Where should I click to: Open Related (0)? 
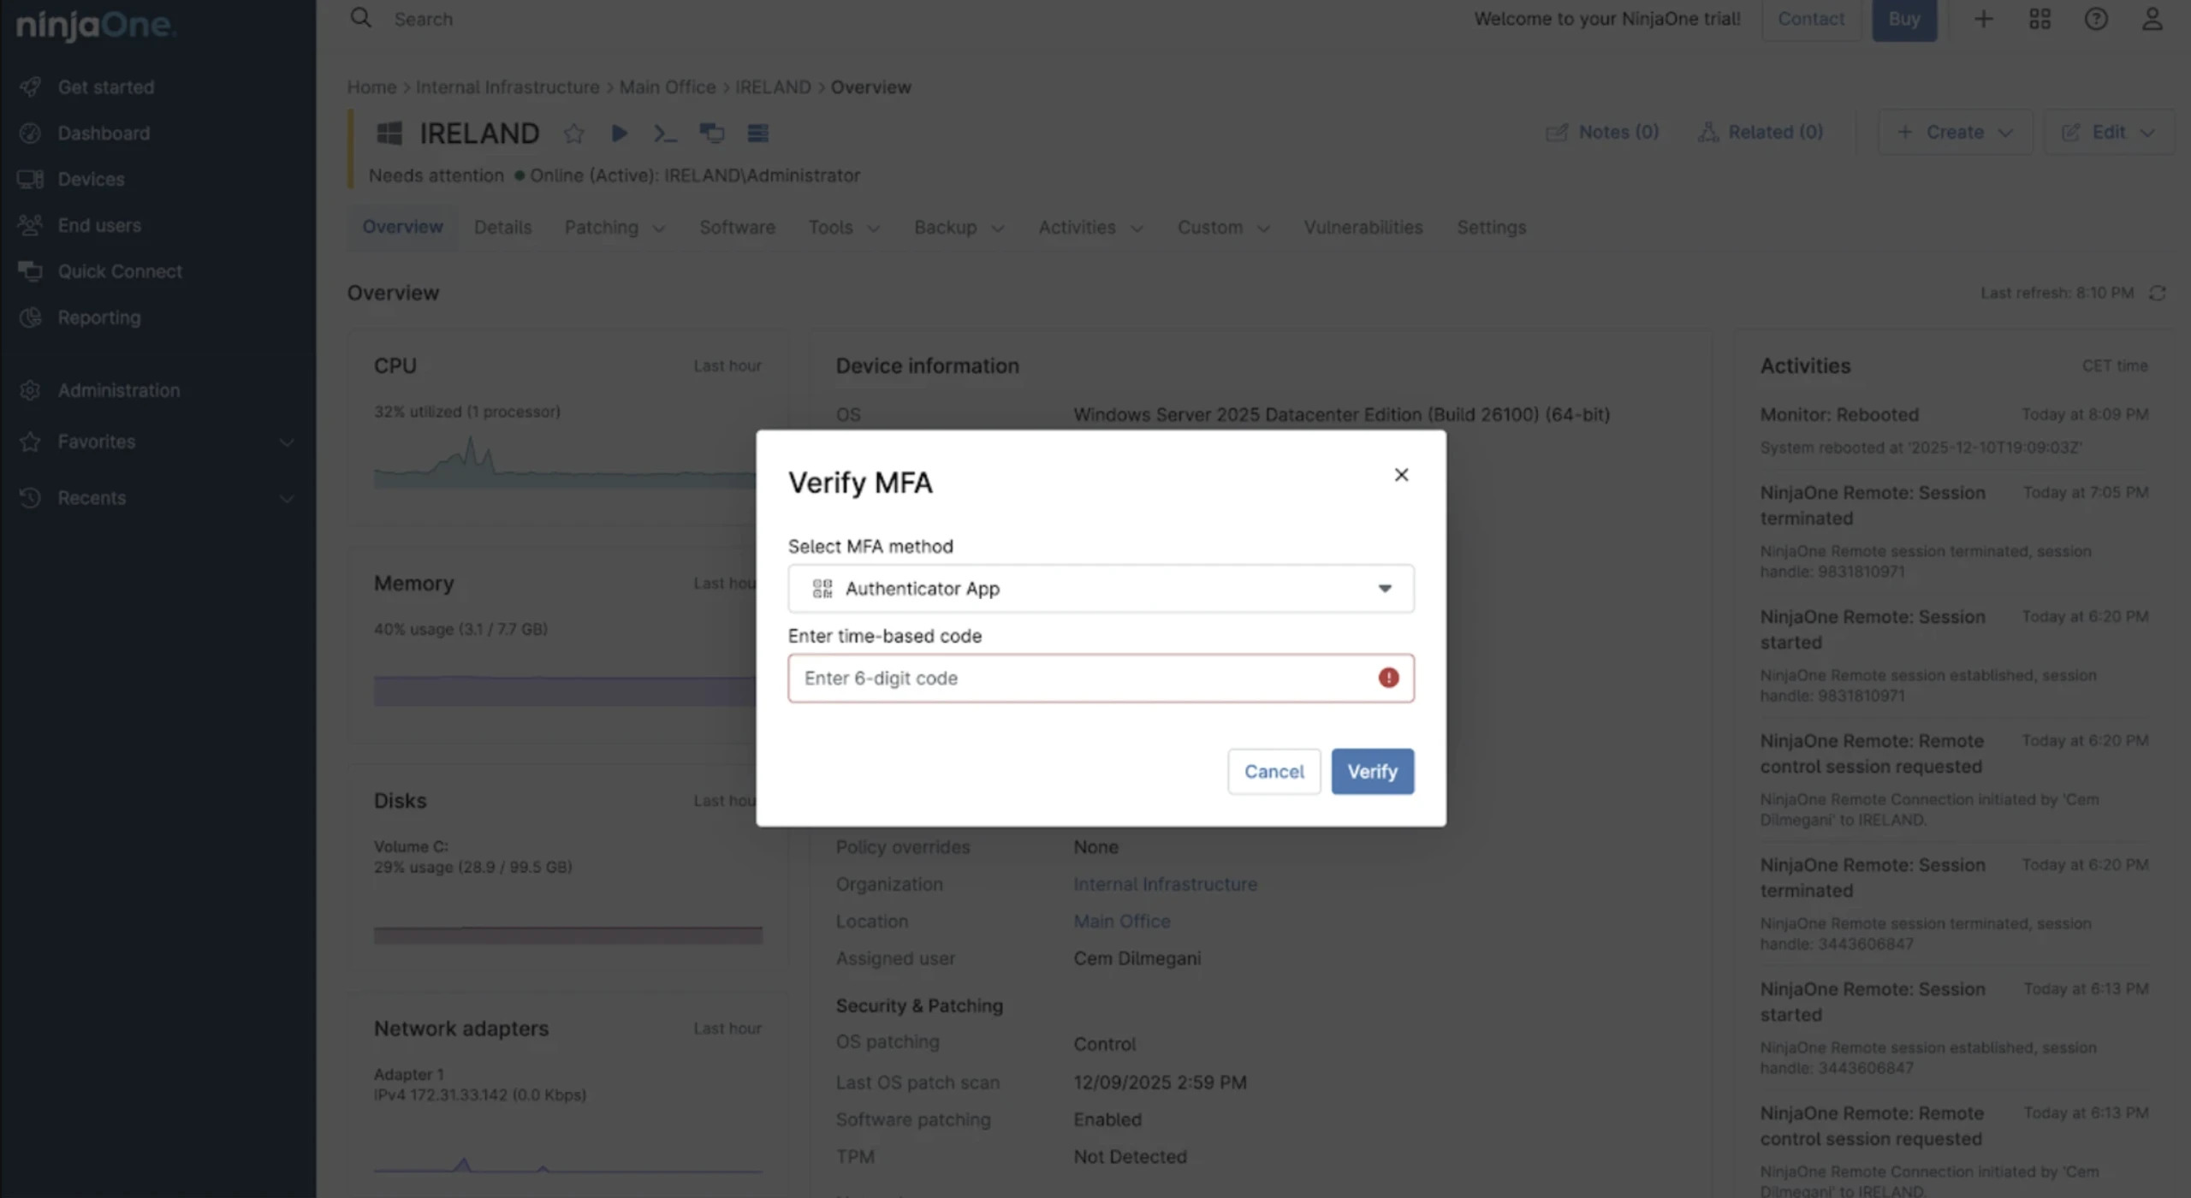[1760, 133]
